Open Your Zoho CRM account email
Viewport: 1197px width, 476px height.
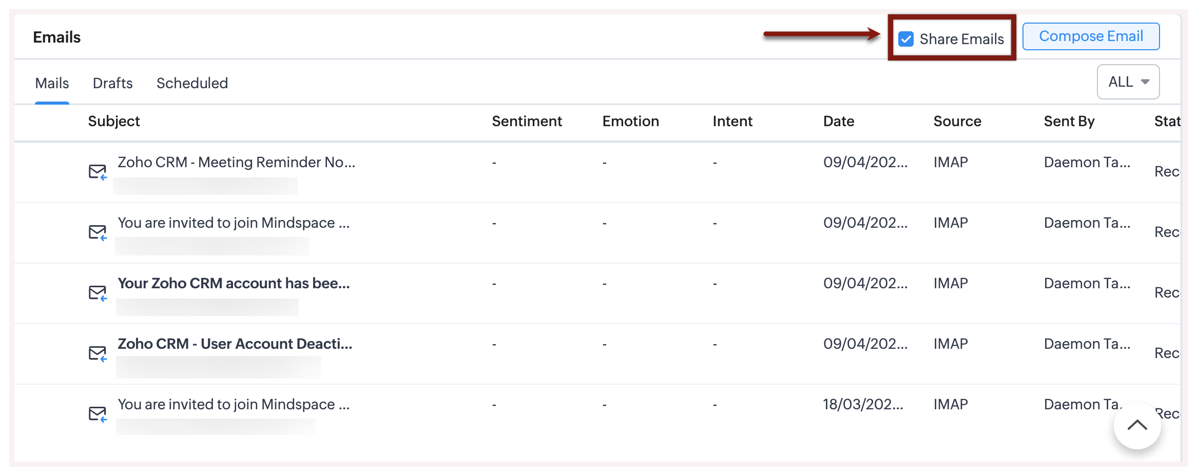point(234,284)
